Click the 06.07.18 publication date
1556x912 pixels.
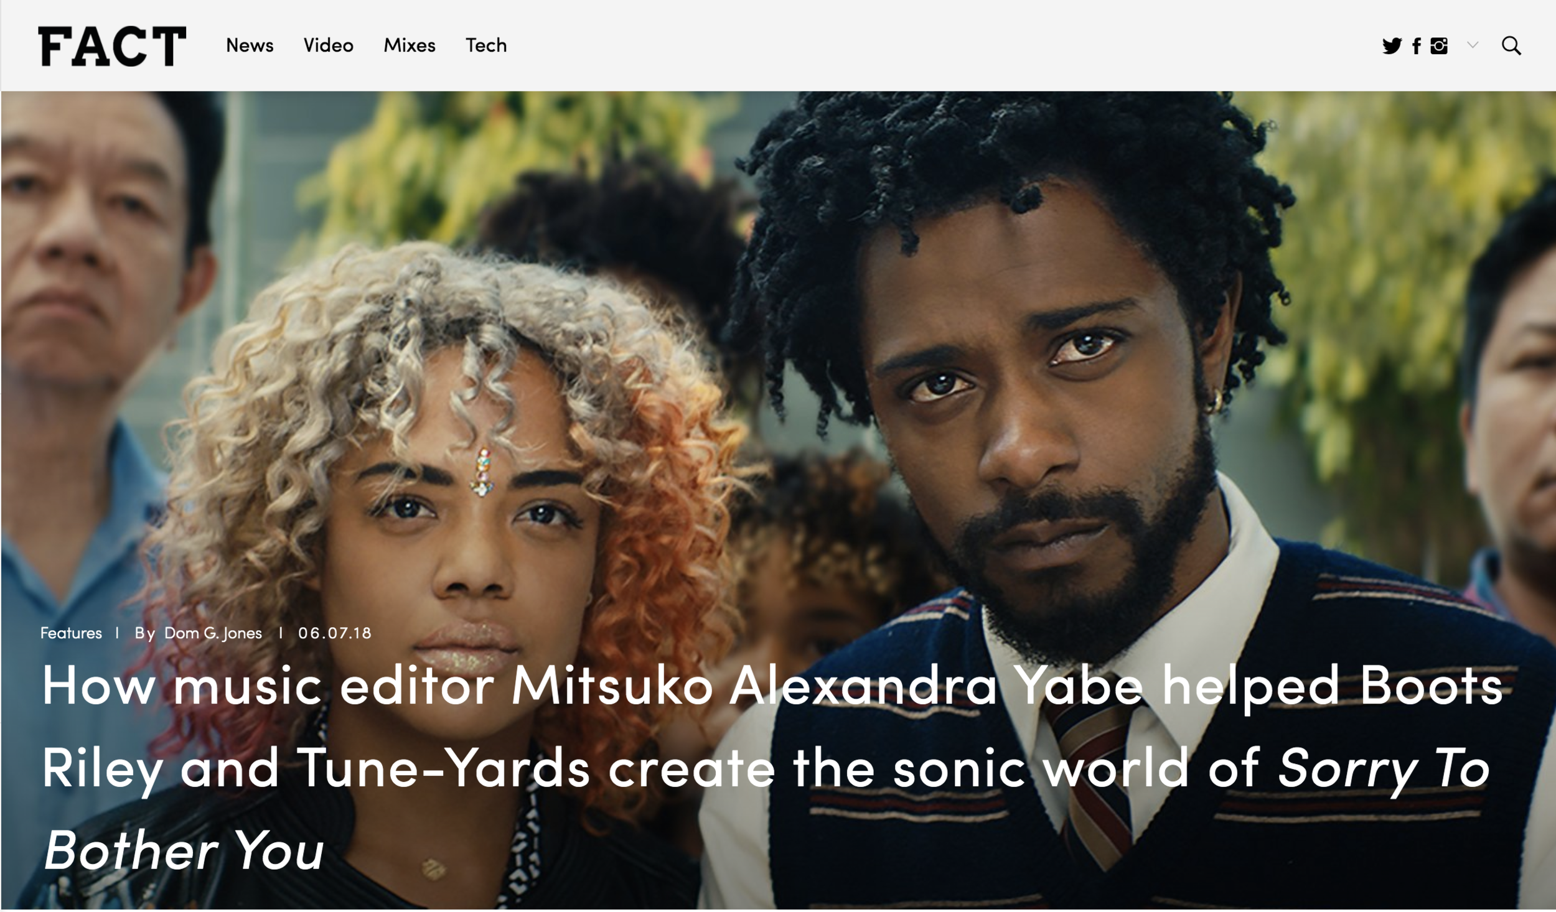[334, 633]
